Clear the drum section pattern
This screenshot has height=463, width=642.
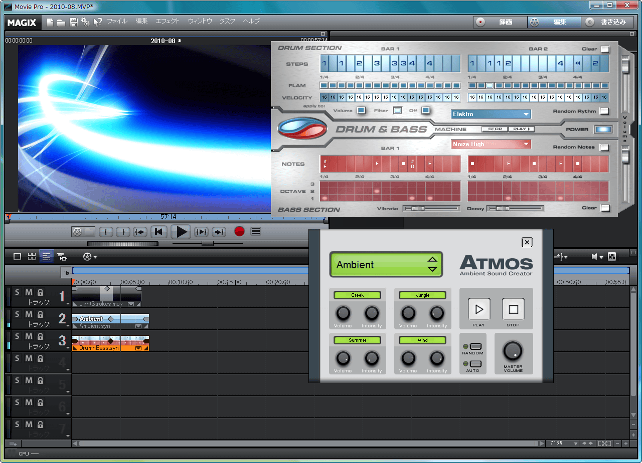tap(604, 49)
